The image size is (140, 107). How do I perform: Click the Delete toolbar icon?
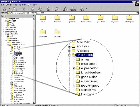point(65,9)
